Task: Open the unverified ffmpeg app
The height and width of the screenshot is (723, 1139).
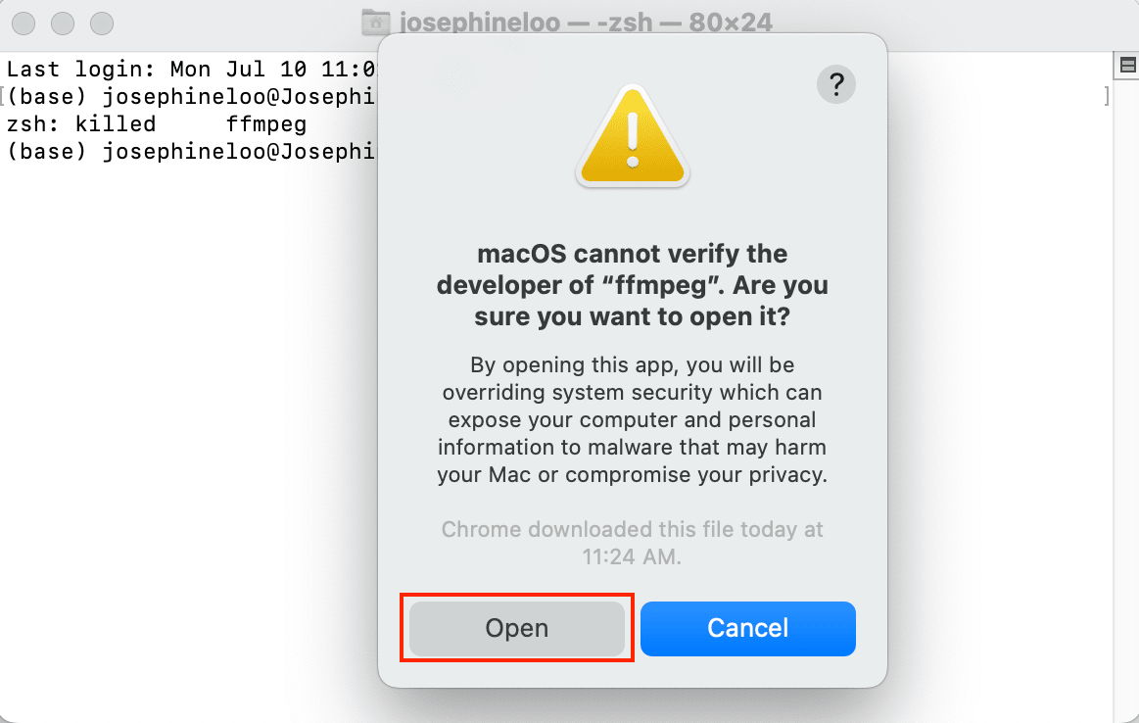Action: click(516, 628)
